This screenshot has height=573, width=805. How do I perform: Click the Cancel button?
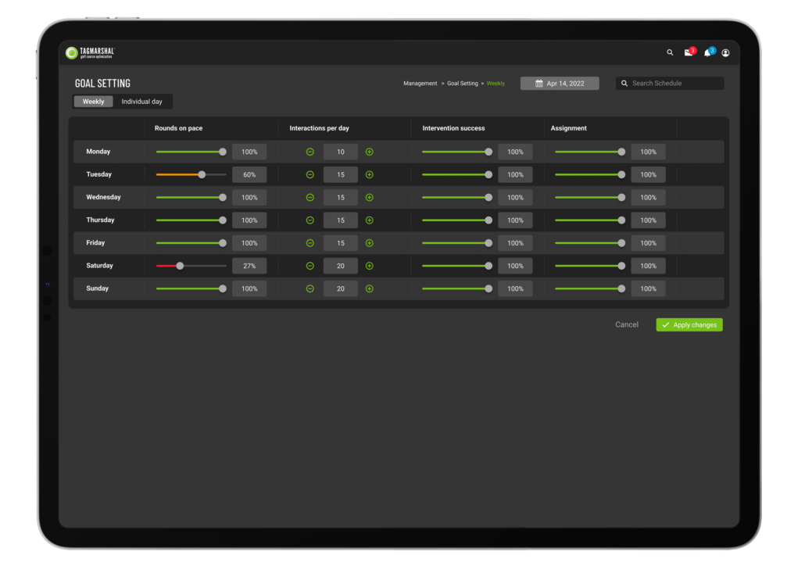tap(627, 324)
